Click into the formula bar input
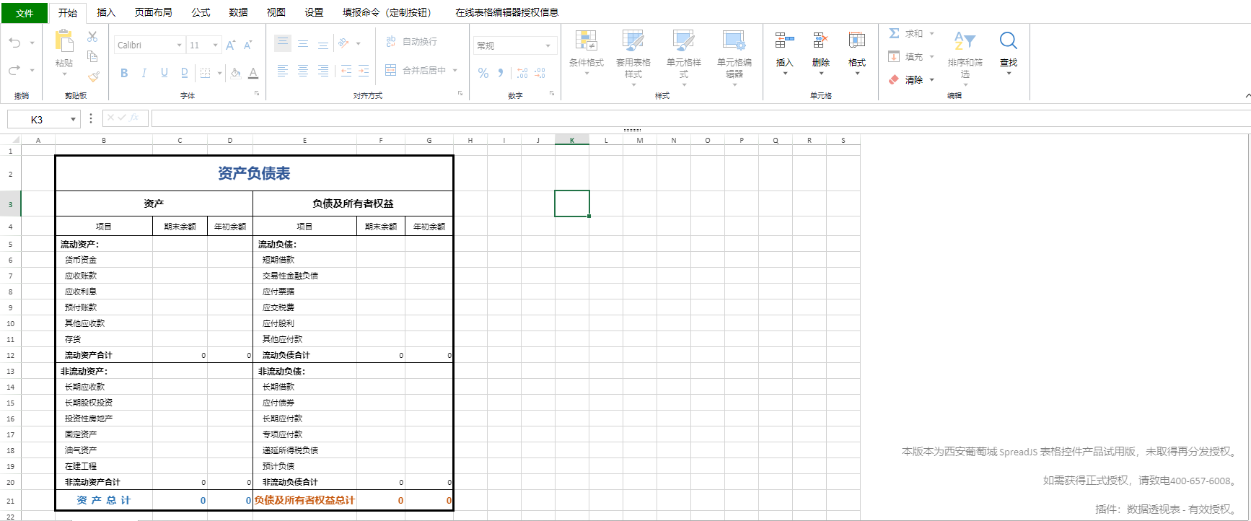This screenshot has width=1251, height=521. 700,118
